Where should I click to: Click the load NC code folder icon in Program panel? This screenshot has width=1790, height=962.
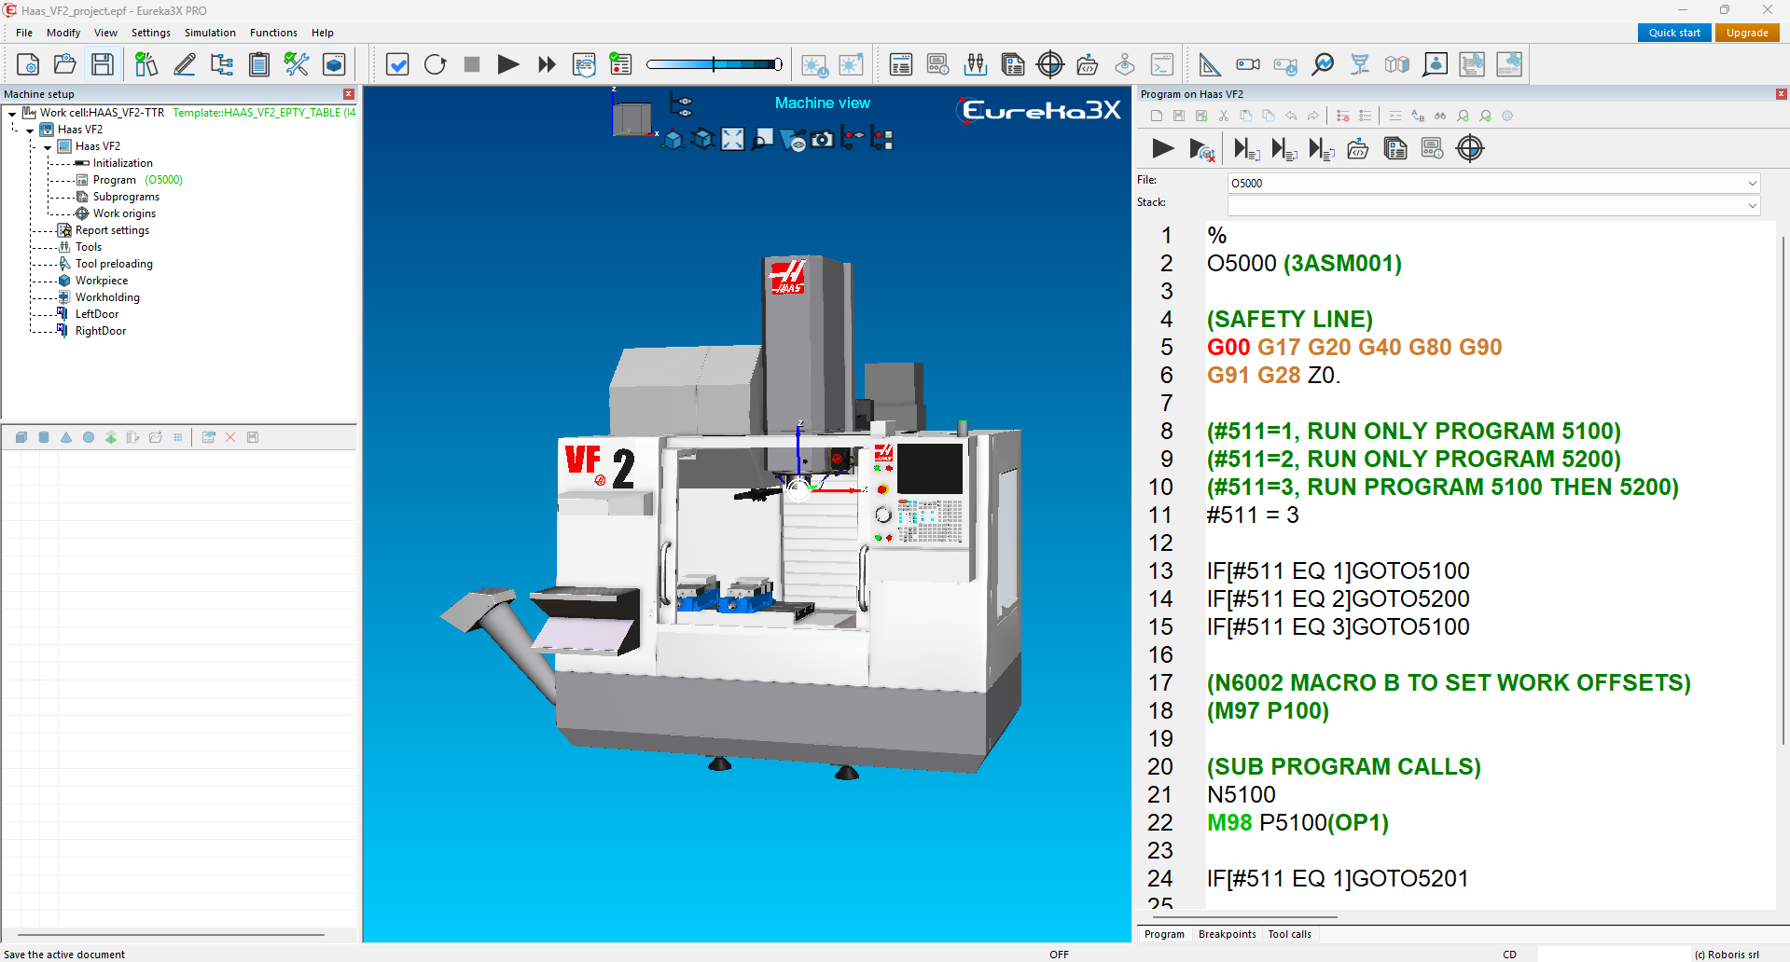click(1358, 148)
